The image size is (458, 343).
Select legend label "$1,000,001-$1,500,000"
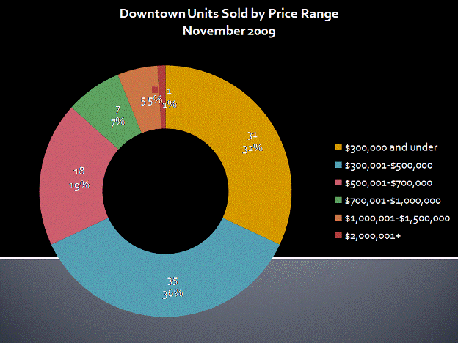pyautogui.click(x=397, y=218)
